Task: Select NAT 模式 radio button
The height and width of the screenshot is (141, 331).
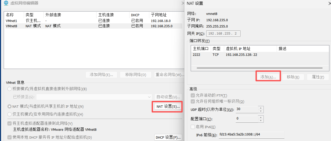Action: click(10, 106)
